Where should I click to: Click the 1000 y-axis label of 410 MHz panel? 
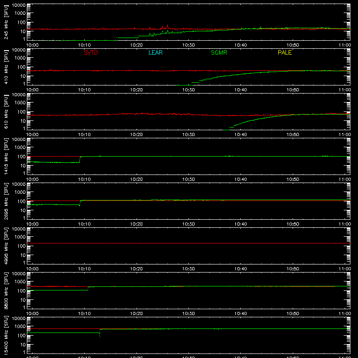(x=20, y=58)
